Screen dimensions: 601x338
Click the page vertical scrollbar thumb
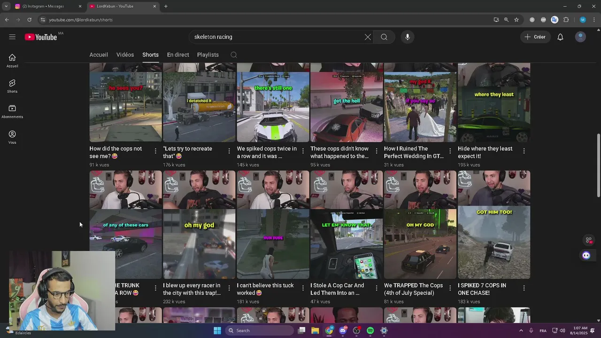coord(598,165)
